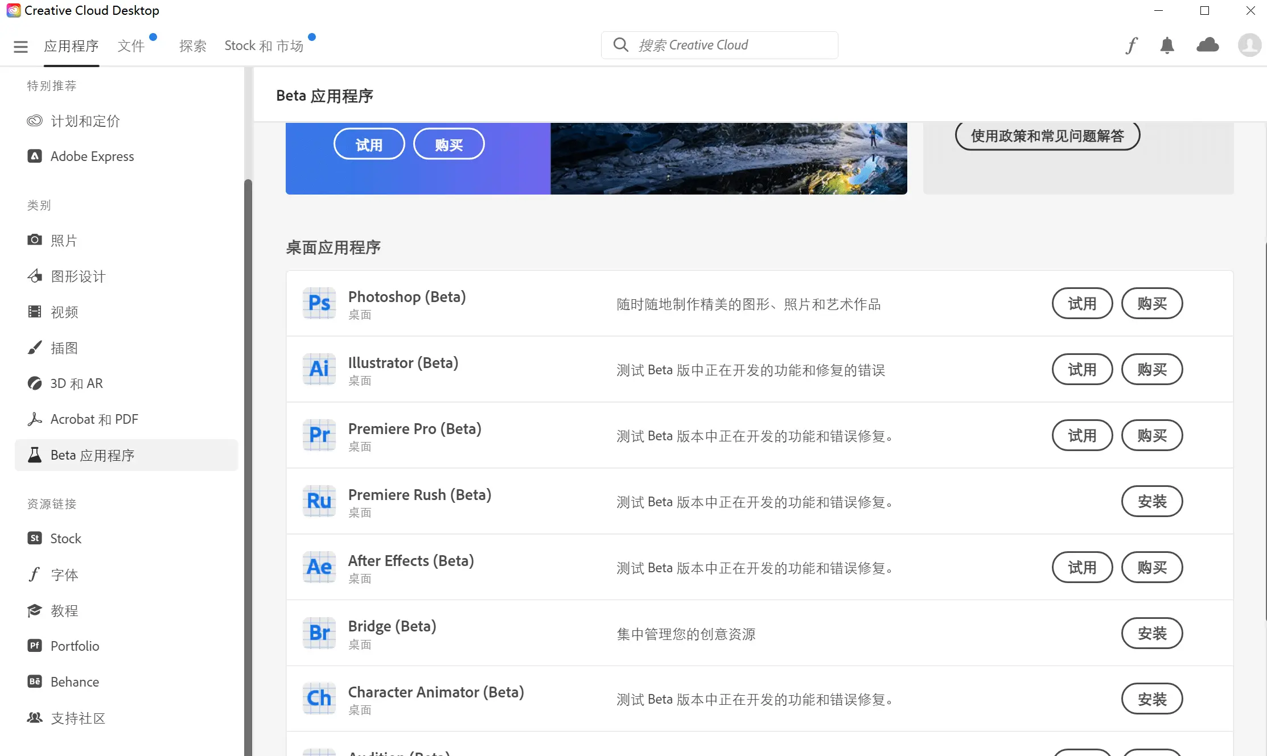This screenshot has height=756, width=1267.
Task: Toggle the notification bell icon
Action: click(1168, 45)
